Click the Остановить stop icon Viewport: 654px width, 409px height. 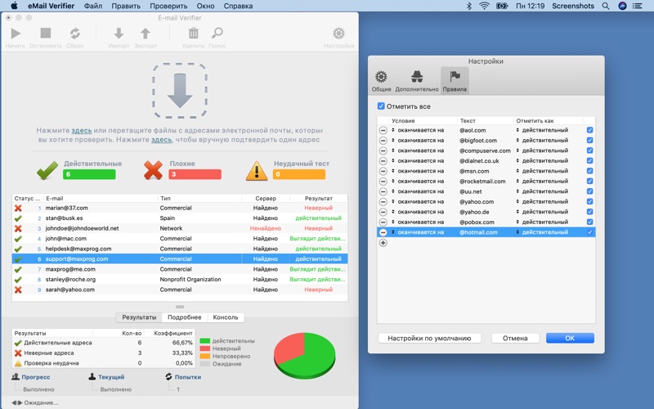coord(46,33)
